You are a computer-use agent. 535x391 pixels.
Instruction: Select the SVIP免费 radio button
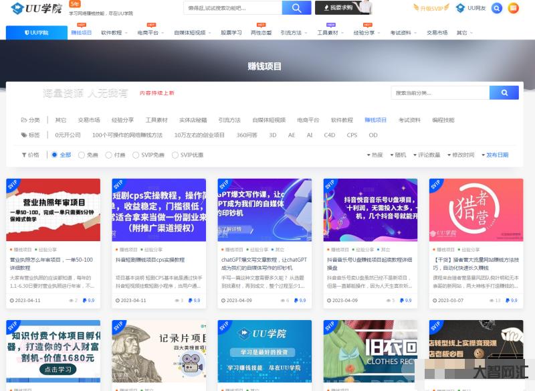tap(136, 155)
